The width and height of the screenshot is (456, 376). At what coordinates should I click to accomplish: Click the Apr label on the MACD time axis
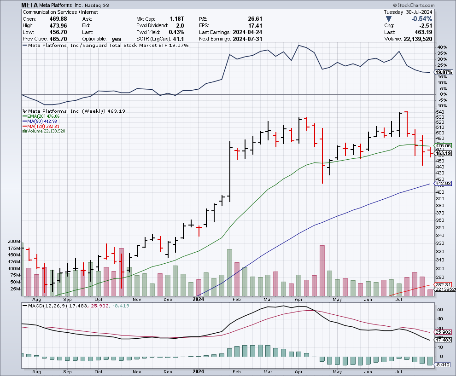click(298, 371)
